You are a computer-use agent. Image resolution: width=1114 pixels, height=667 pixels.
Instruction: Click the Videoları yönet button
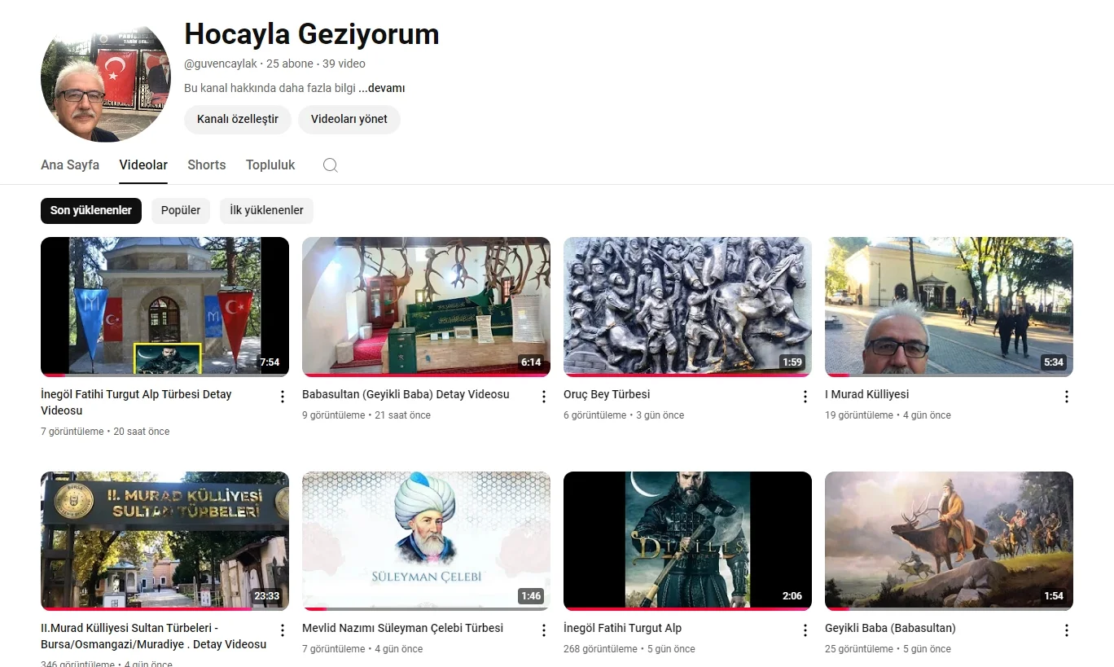(x=349, y=119)
